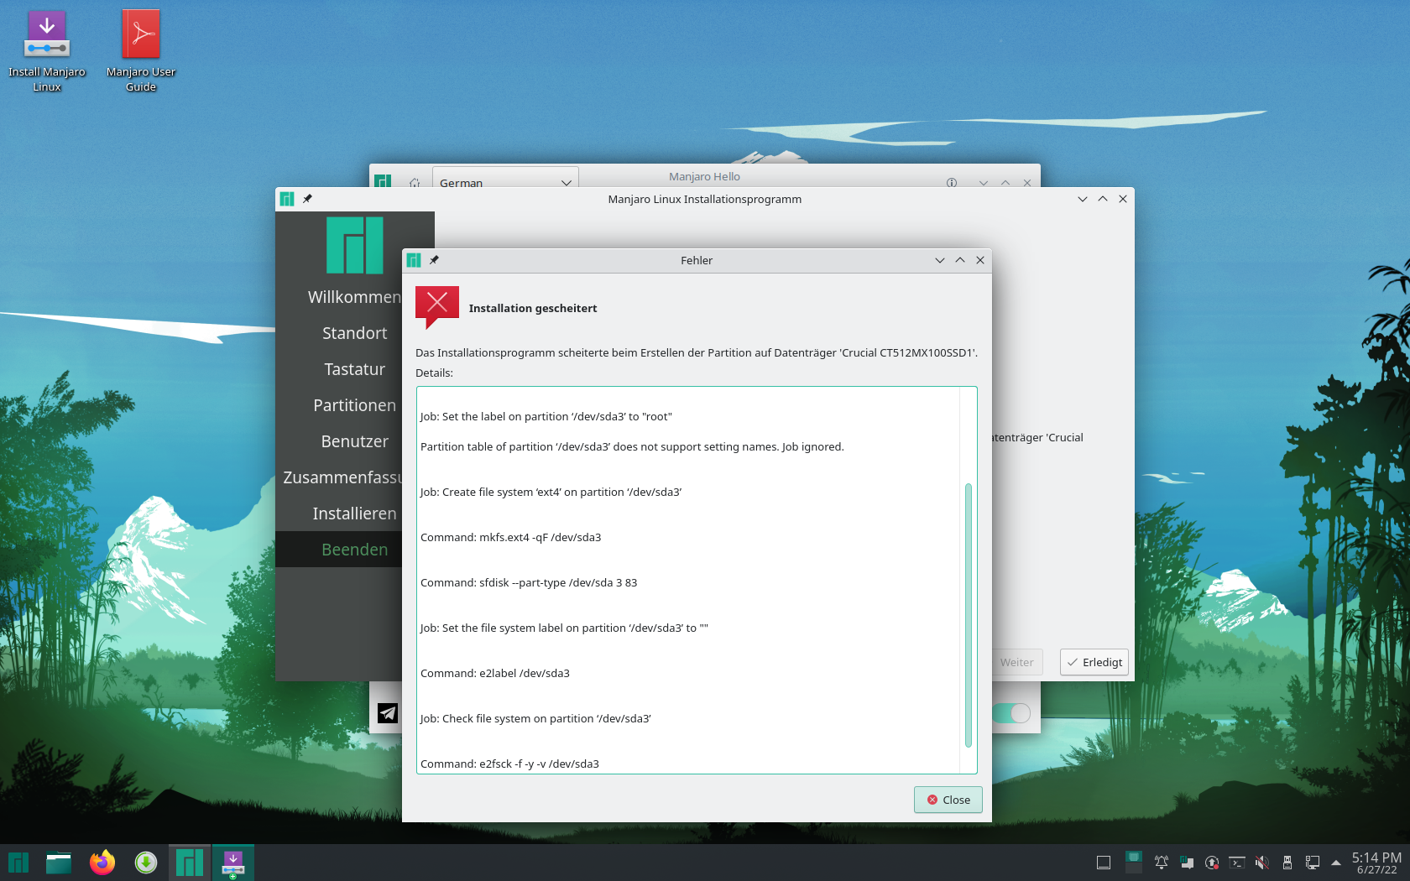This screenshot has width=1410, height=881.
Task: Close the Fehler dialog via title bar X
Action: click(x=980, y=260)
